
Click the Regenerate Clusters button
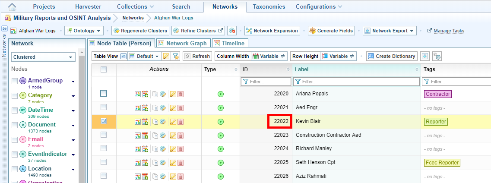140,31
